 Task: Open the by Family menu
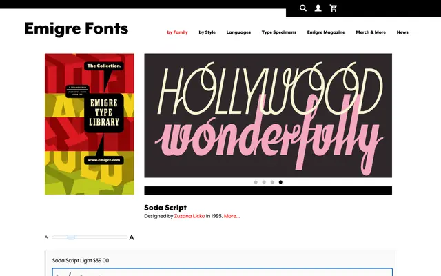tap(178, 32)
